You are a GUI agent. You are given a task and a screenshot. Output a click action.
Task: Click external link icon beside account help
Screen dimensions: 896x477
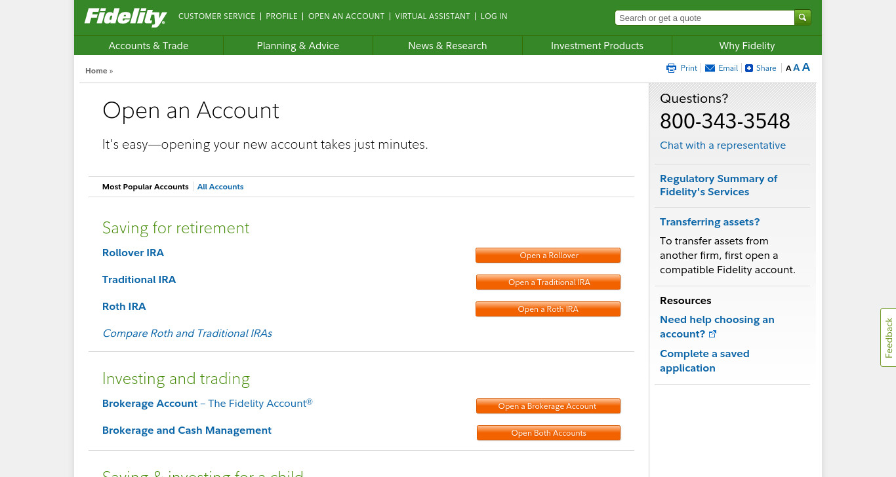(713, 334)
